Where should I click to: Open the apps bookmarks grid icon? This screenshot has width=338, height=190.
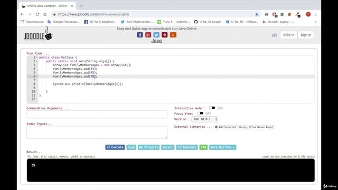tap(22, 22)
